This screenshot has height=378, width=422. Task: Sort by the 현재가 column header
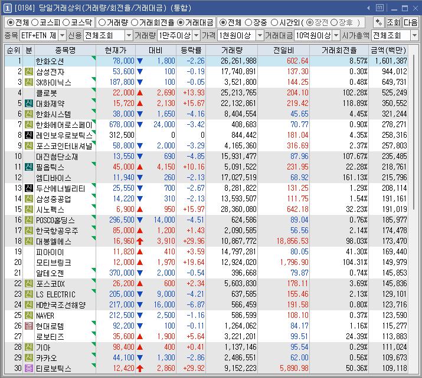coord(116,50)
